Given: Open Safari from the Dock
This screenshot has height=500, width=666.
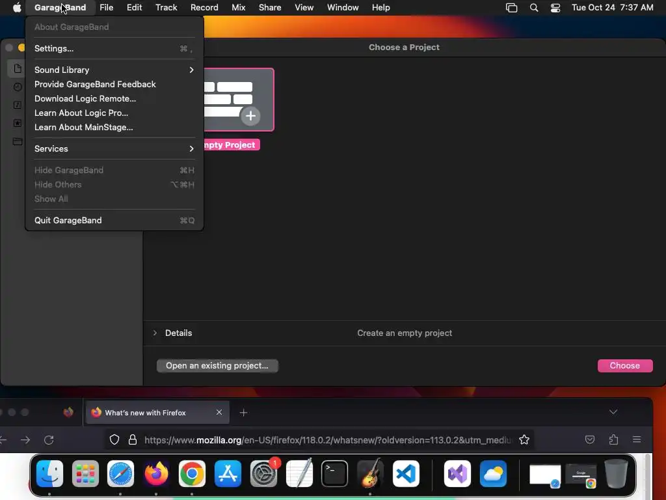Looking at the screenshot, I should tap(120, 473).
